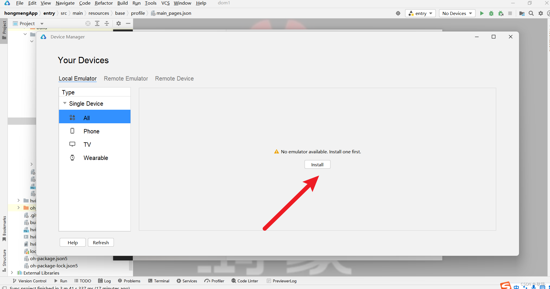Select oh-package-lock.json5 in project tree
The width and height of the screenshot is (550, 289).
54,266
